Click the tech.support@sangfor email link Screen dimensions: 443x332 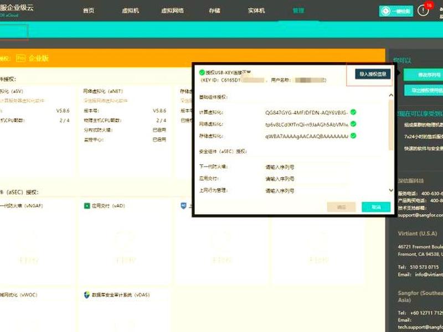pos(420,327)
